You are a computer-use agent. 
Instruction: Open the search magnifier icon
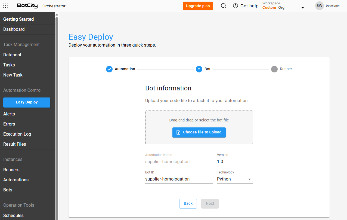224,6
